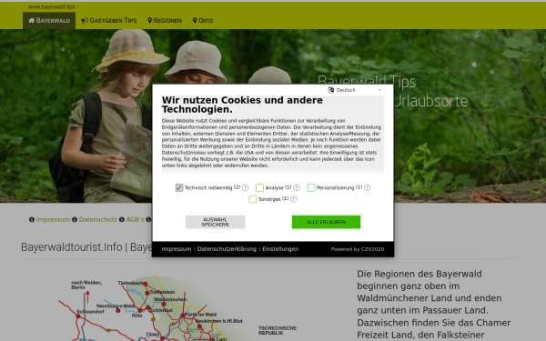Open the Bayerwald home menu item
This screenshot has height=341, width=546.
click(x=49, y=21)
